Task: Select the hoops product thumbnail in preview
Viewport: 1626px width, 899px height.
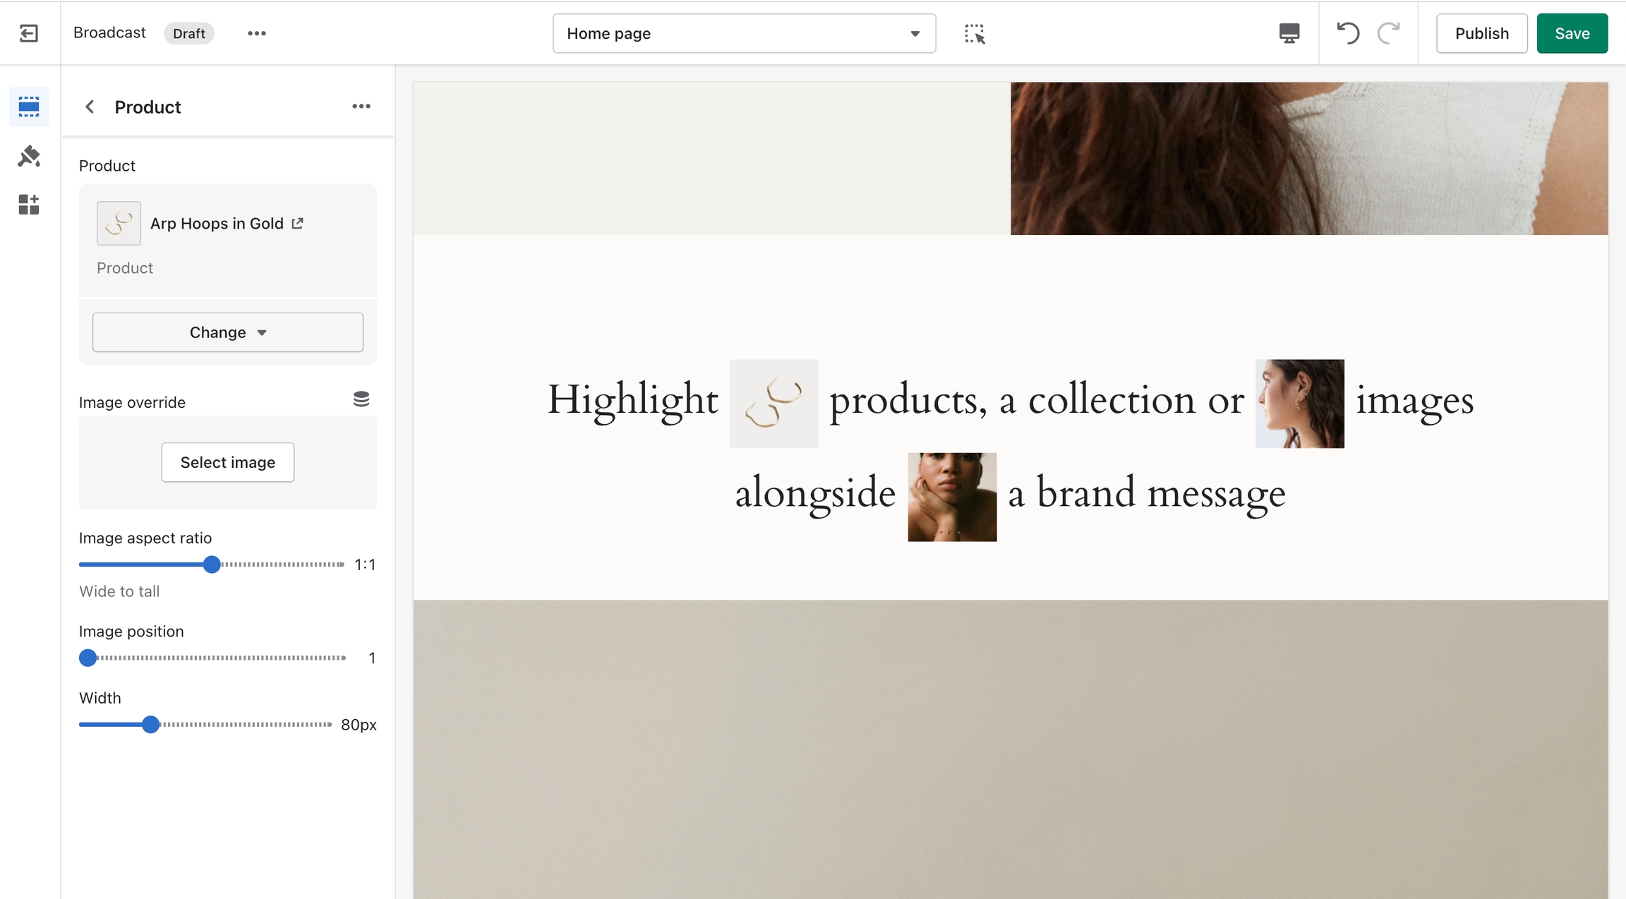Action: coord(773,404)
